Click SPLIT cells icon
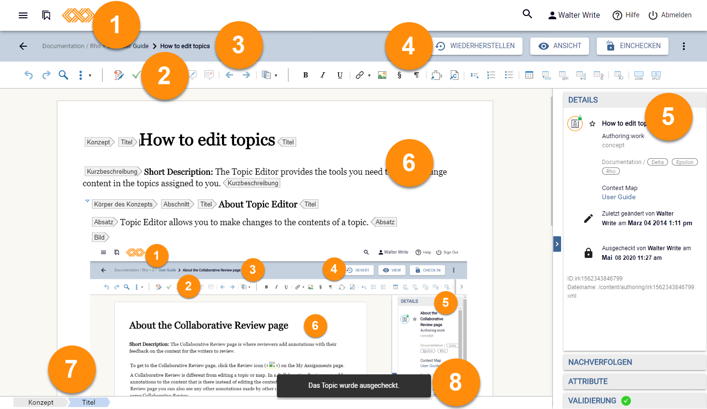This screenshot has height=409, width=707. [x=656, y=75]
